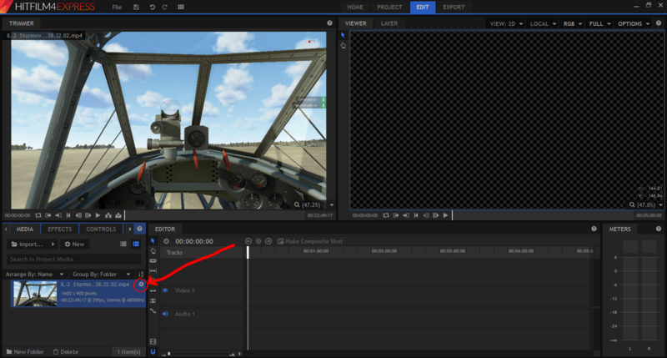Click the save project icon in top bar
This screenshot has width=667, height=358.
click(136, 8)
